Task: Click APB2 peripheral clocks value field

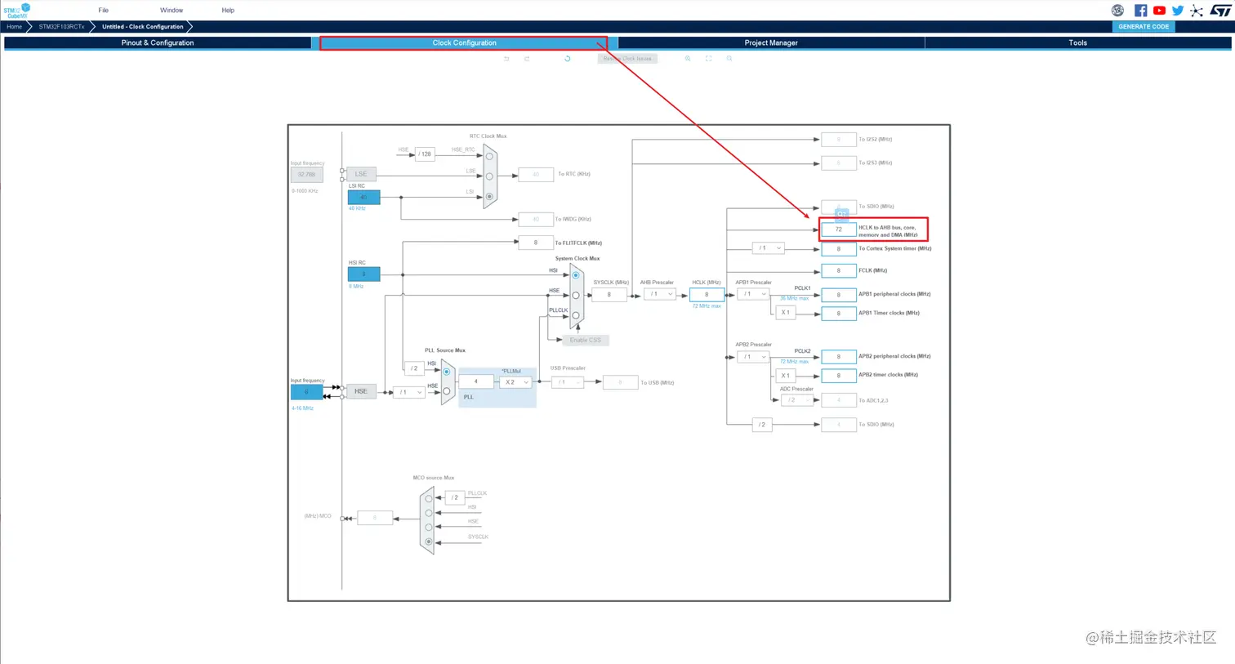Action: coord(839,357)
